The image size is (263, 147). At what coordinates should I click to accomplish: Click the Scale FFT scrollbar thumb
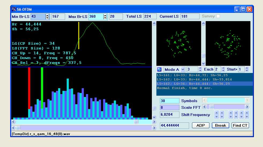point(212,107)
